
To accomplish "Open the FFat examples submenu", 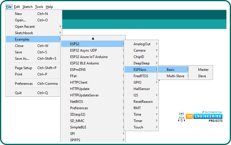I will [x=93, y=76].
